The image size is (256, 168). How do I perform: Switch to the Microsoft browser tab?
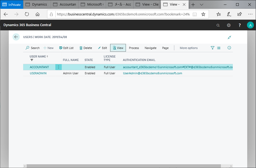(92, 5)
